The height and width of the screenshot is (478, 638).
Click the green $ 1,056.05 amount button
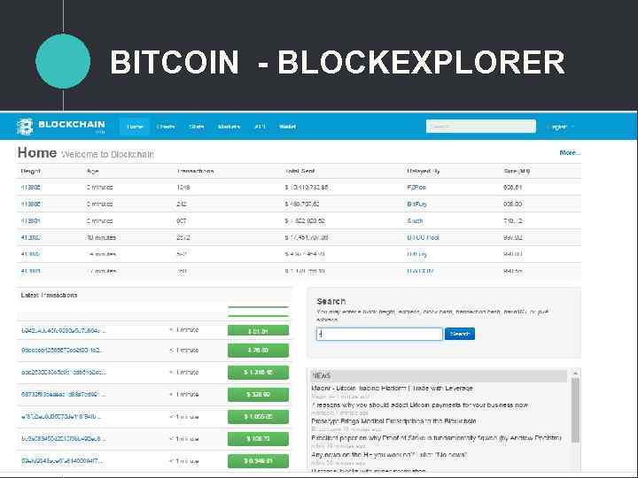(259, 417)
